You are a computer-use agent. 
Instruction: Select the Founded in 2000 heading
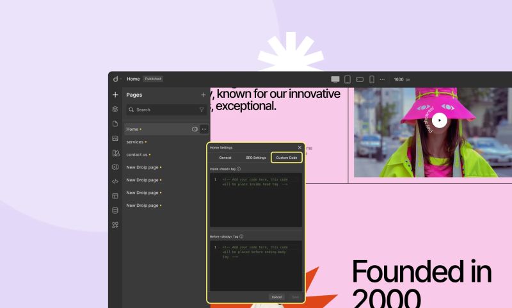point(422,283)
